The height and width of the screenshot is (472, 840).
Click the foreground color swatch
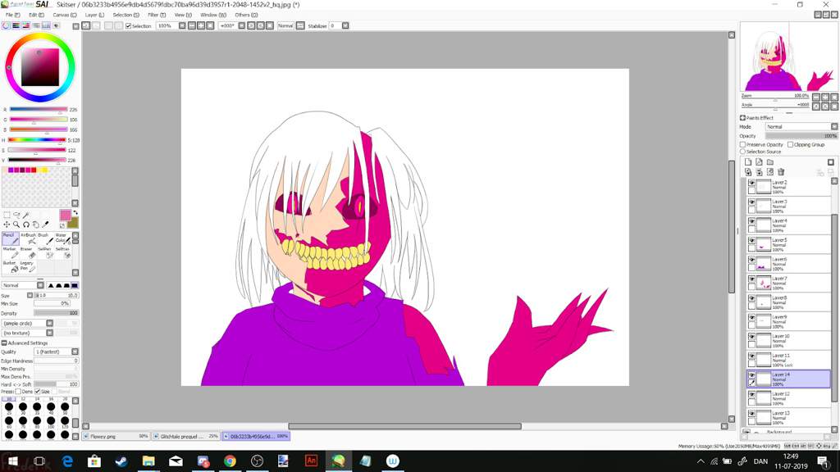tap(65, 216)
